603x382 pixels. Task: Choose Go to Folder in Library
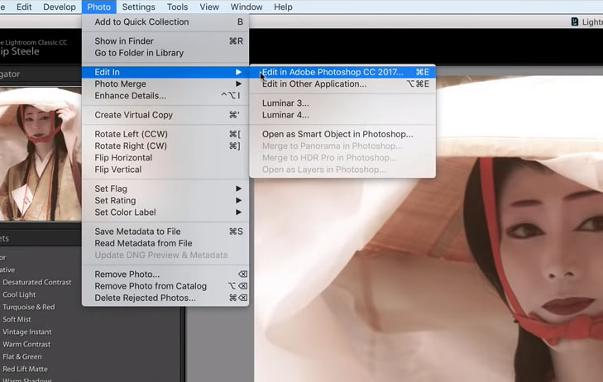click(165, 53)
